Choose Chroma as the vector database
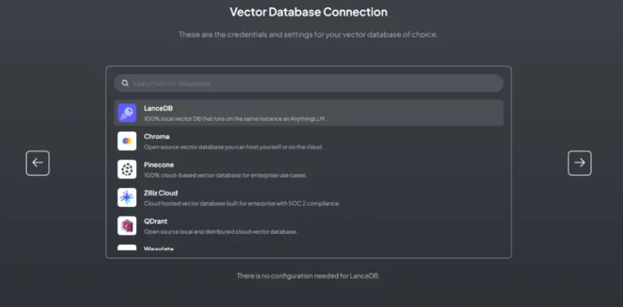This screenshot has height=307, width=623. coord(157,136)
